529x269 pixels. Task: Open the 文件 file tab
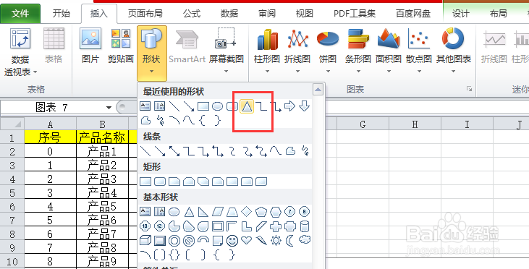coord(20,14)
